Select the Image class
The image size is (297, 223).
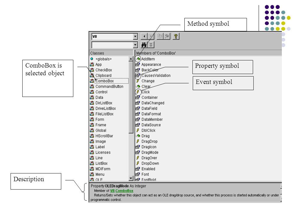(101, 142)
